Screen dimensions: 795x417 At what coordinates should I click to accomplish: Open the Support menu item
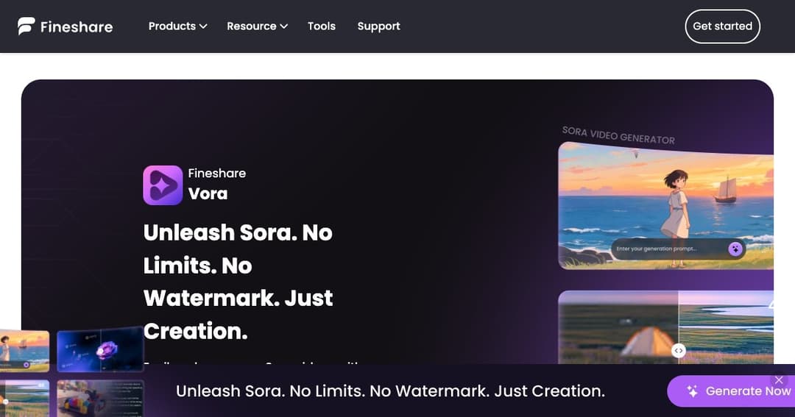(x=379, y=26)
